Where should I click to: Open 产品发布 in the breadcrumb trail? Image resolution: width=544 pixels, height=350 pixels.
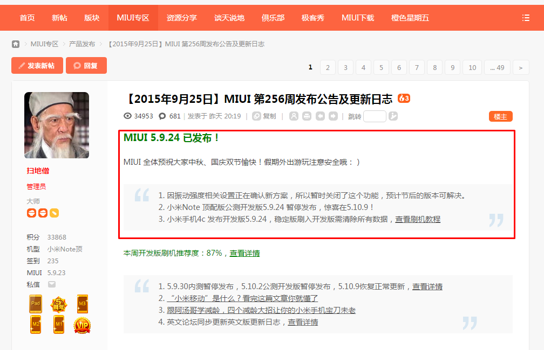82,44
